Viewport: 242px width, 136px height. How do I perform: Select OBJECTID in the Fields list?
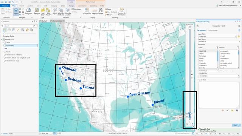pos(208,51)
